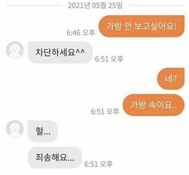Tap the orange 가방 속이요.. message bubble

coord(154,105)
